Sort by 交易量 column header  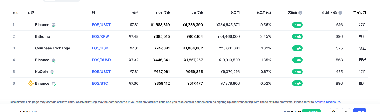[x=235, y=13]
